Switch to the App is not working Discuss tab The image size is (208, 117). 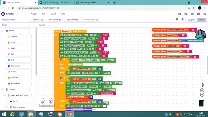[x=56, y=2]
